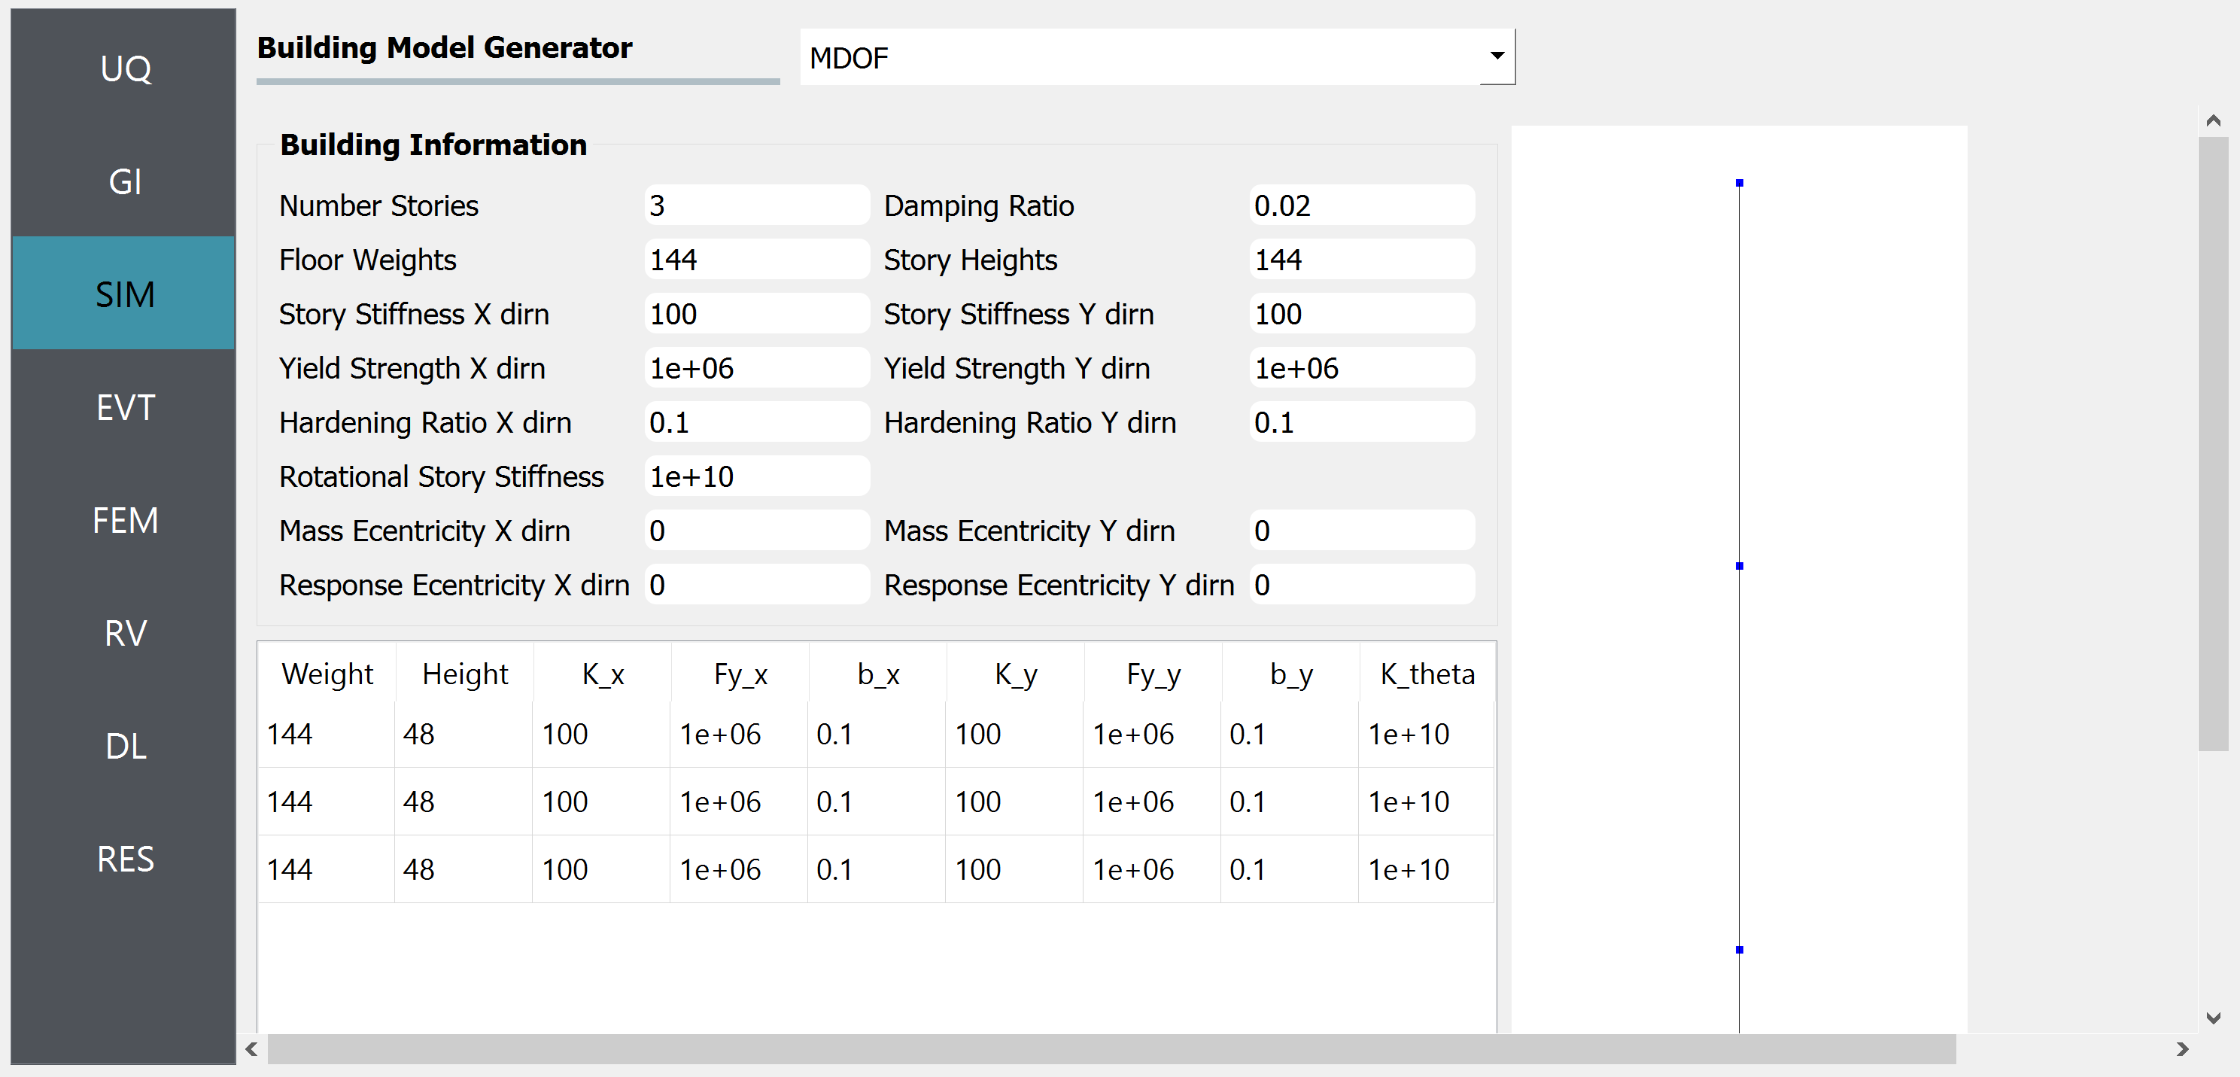Click first row K_theta table cell

pyautogui.click(x=1416, y=732)
